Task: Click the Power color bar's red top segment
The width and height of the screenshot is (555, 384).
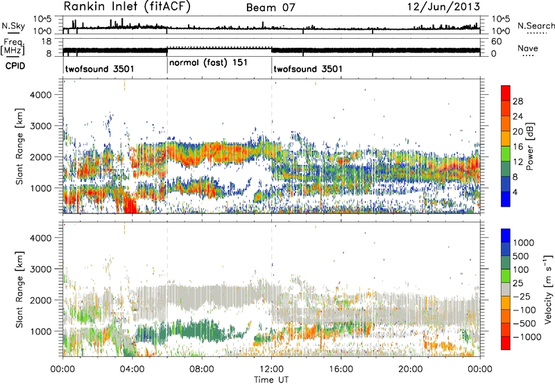Action: point(506,94)
